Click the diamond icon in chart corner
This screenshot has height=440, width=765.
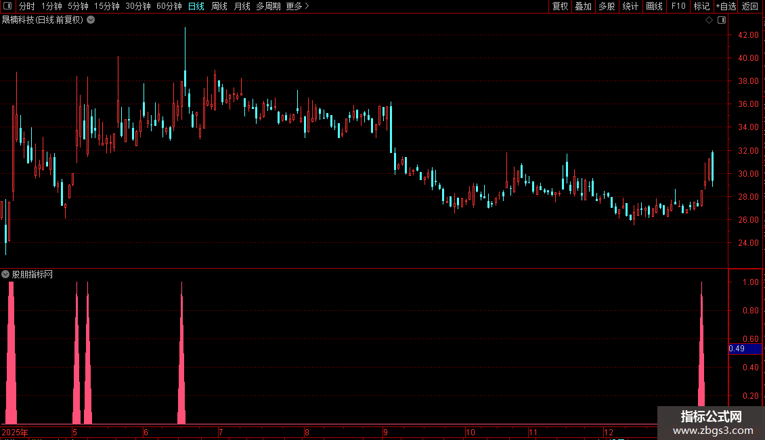pyautogui.click(x=709, y=20)
